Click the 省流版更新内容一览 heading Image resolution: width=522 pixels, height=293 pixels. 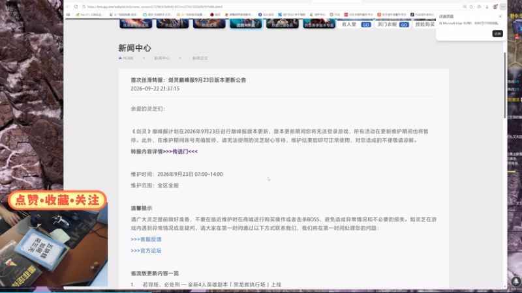155,273
